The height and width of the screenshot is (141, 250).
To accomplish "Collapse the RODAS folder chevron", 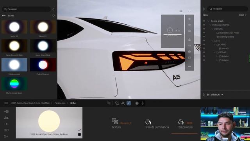I will coord(214,52).
